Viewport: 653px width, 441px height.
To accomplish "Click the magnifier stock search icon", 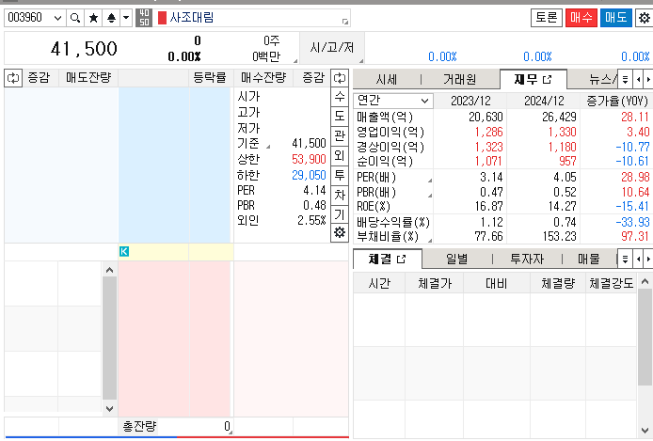I will point(75,18).
